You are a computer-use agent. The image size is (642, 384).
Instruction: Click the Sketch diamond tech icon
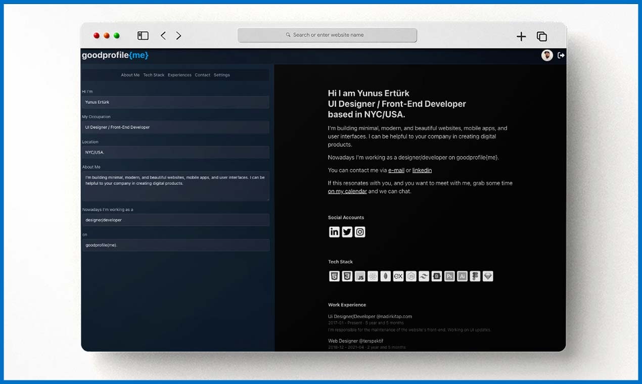coord(488,276)
